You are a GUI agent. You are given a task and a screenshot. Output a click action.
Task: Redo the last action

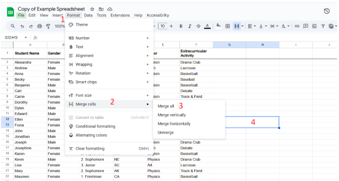31,26
